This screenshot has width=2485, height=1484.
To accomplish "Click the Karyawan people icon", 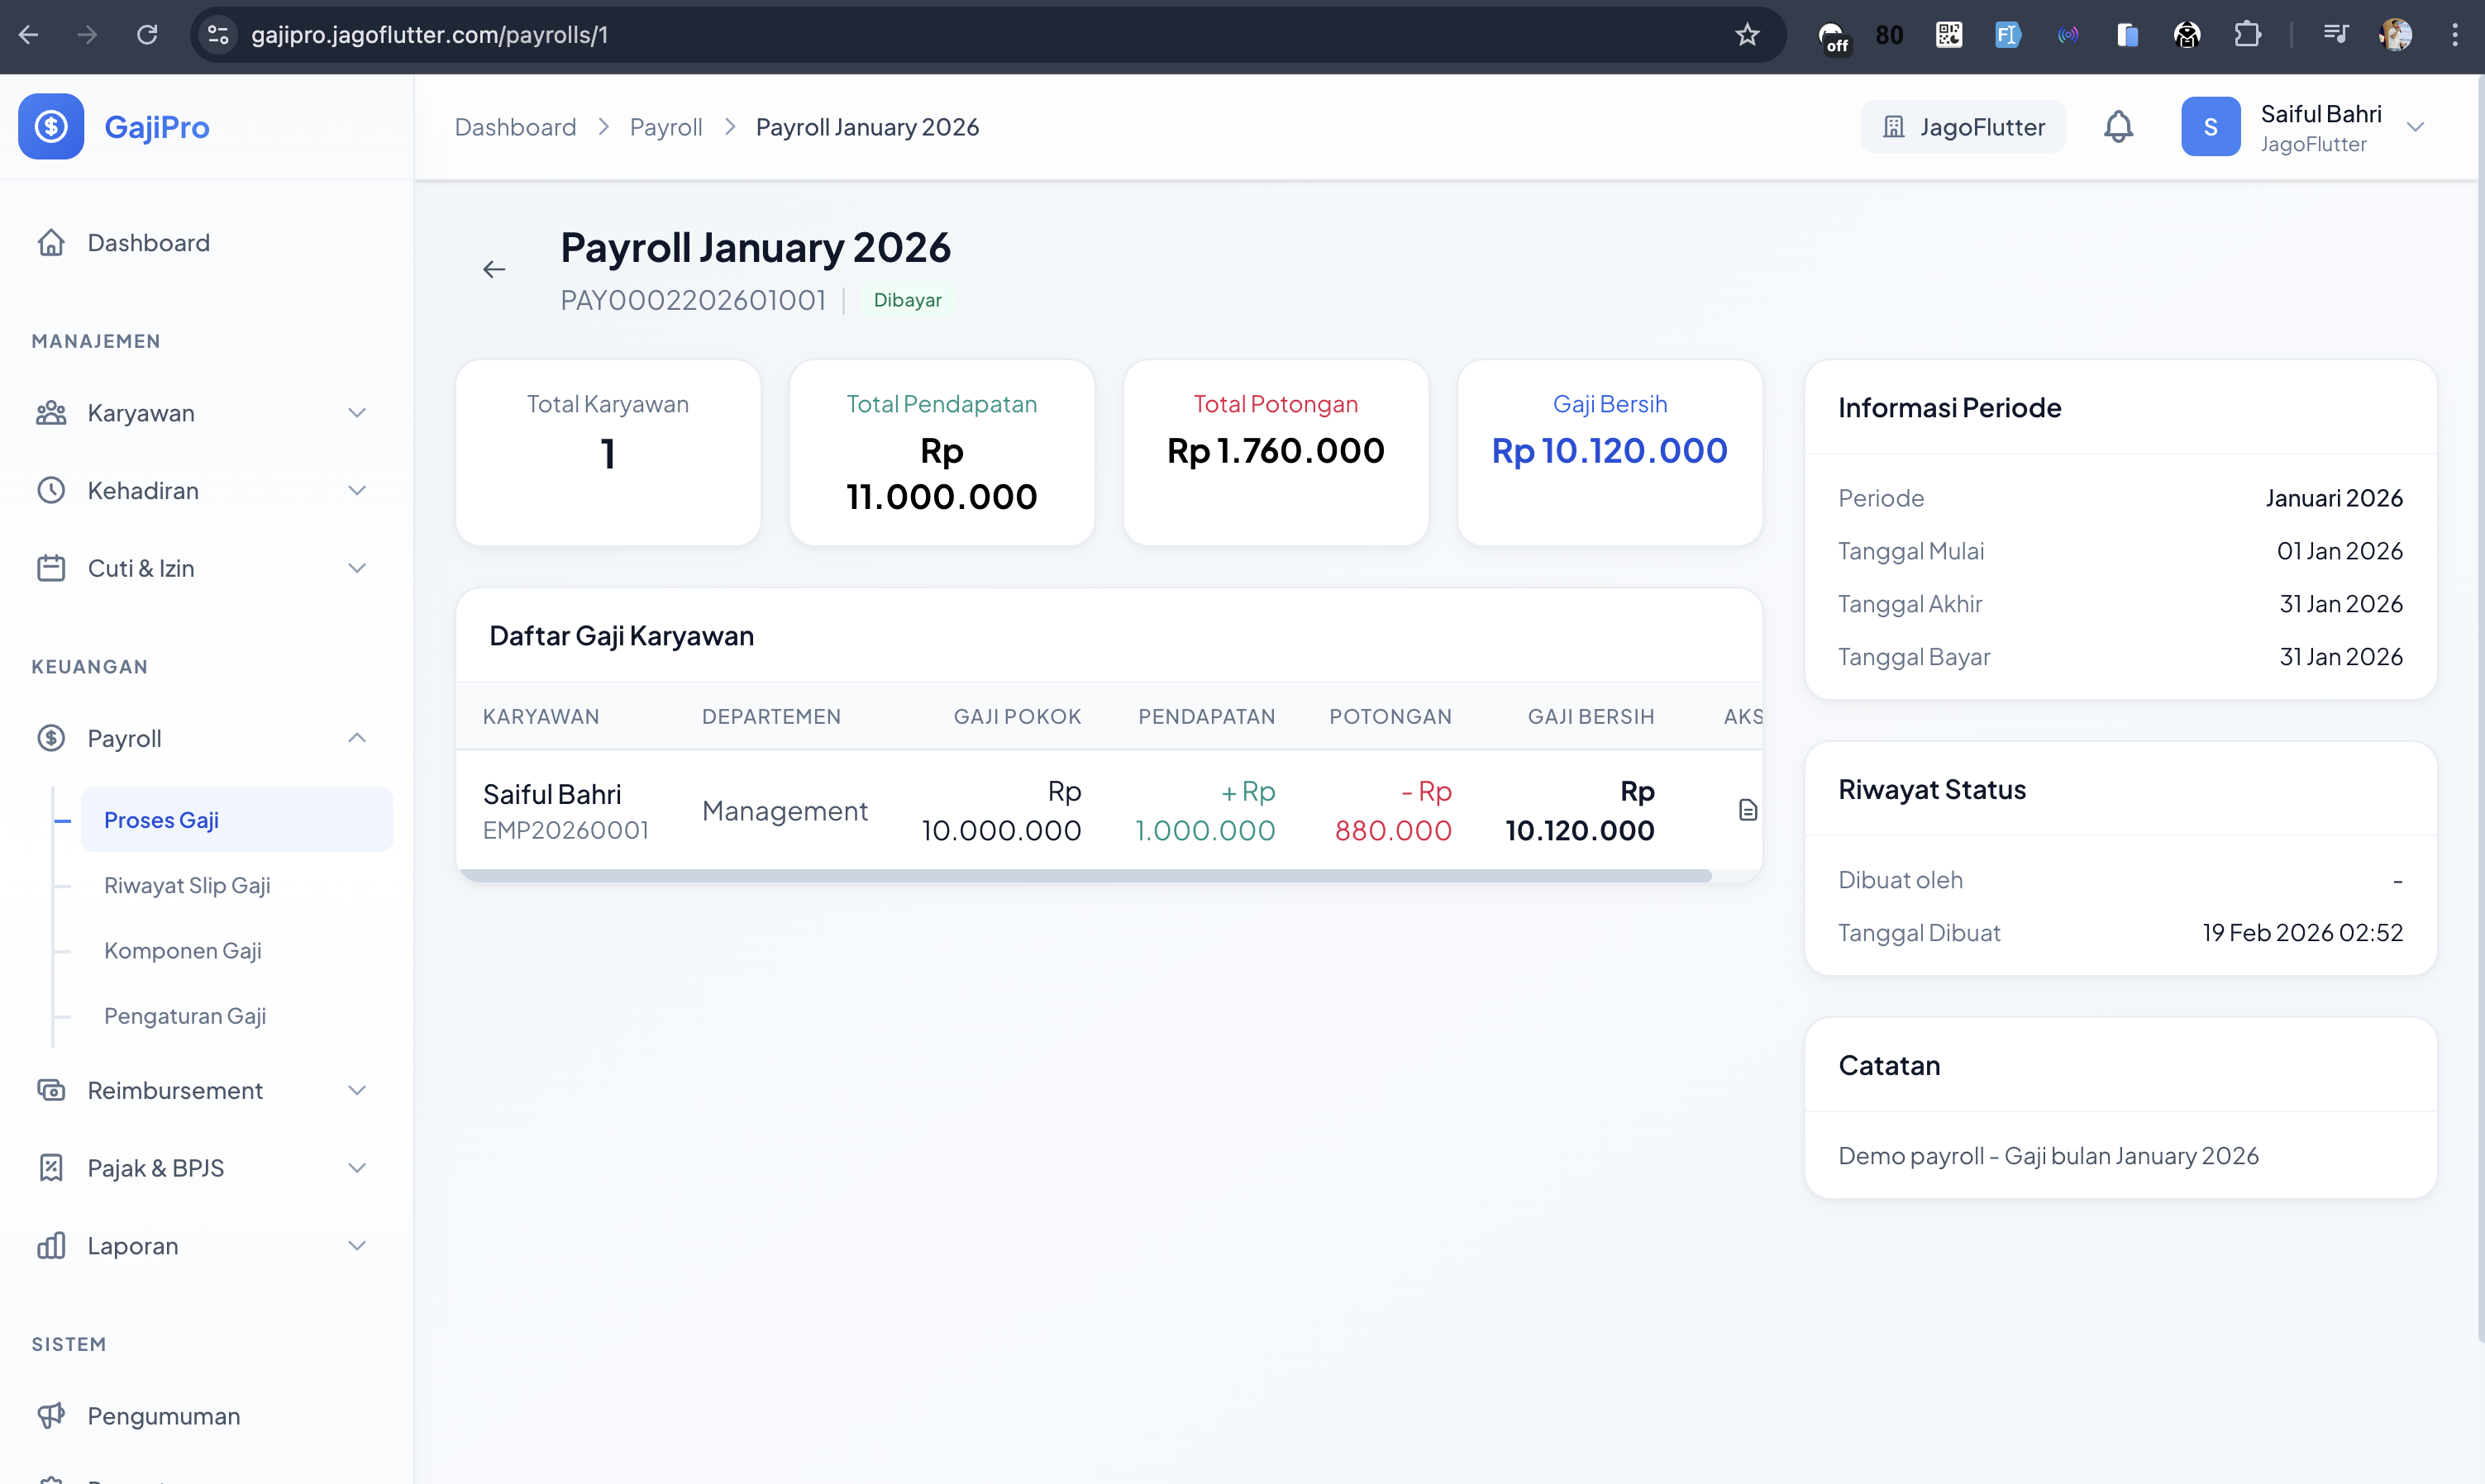I will tap(51, 413).
